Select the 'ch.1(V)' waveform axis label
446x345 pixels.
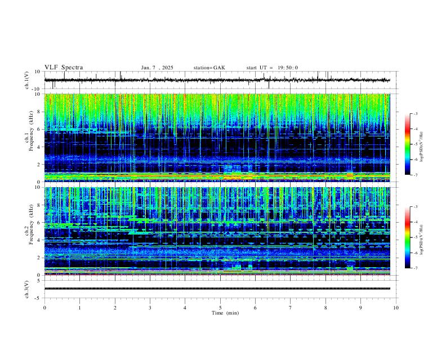pyautogui.click(x=27, y=80)
